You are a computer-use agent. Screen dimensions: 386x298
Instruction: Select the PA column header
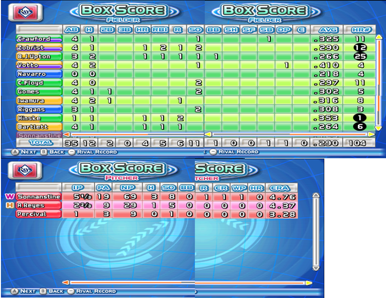(103, 188)
